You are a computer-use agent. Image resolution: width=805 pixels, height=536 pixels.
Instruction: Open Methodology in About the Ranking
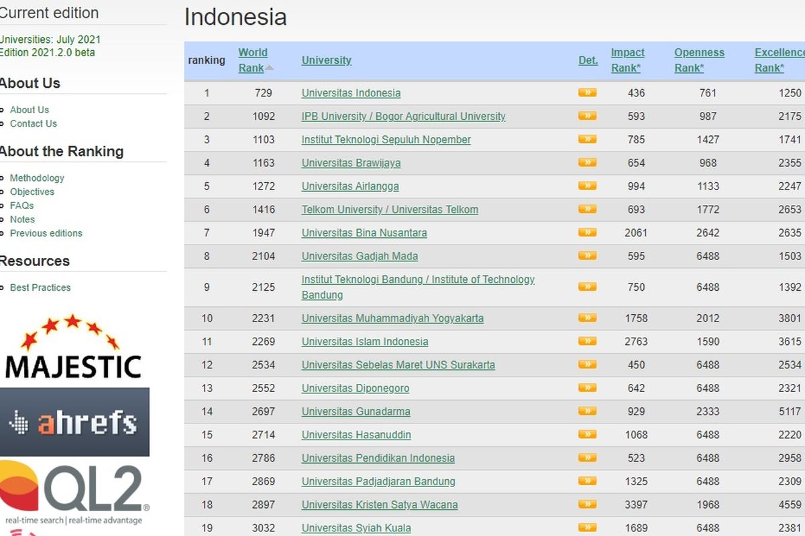(37, 178)
